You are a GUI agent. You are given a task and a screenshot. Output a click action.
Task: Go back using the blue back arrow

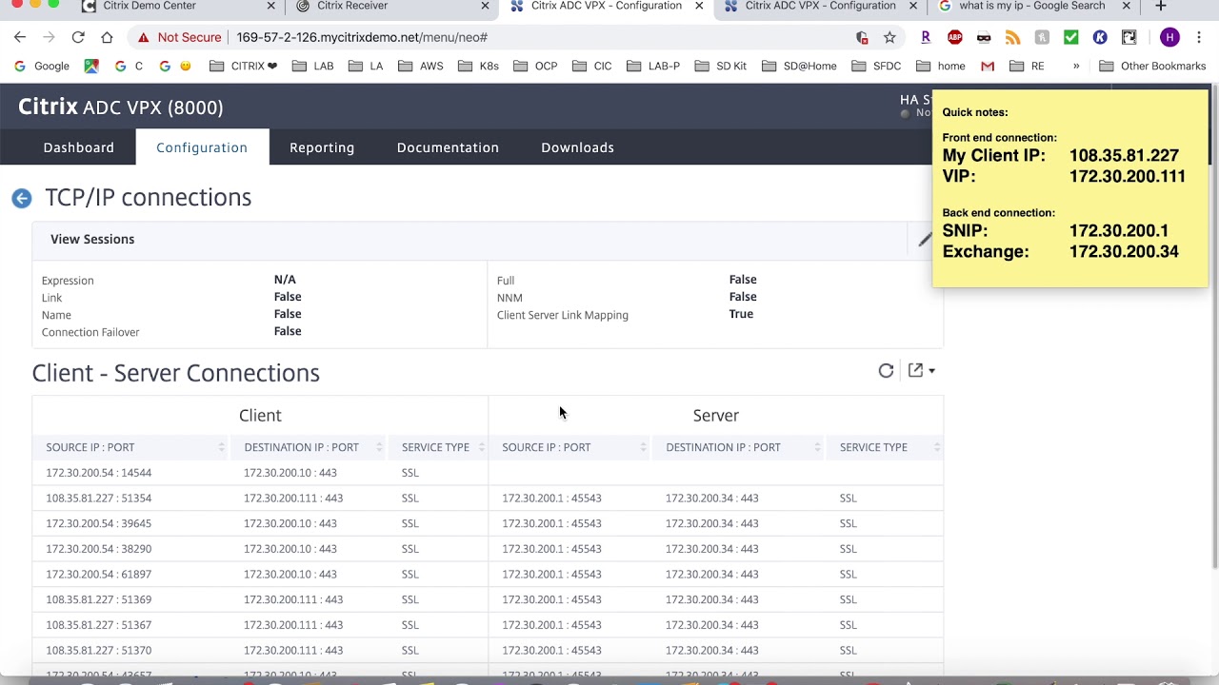(22, 198)
